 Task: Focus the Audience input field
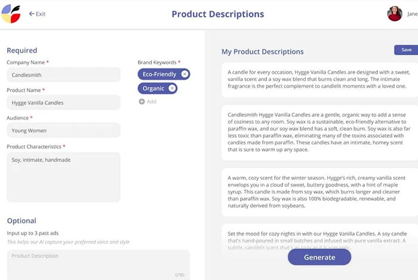click(x=63, y=130)
